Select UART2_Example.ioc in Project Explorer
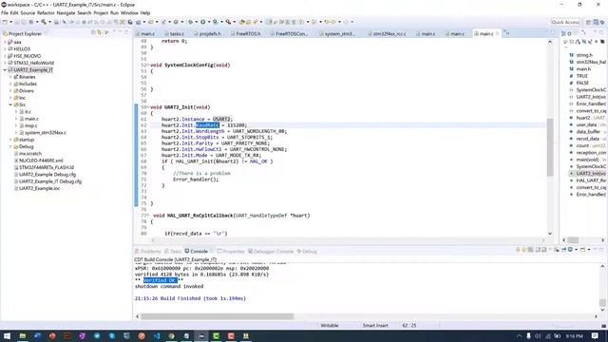608x342 pixels. pos(39,188)
